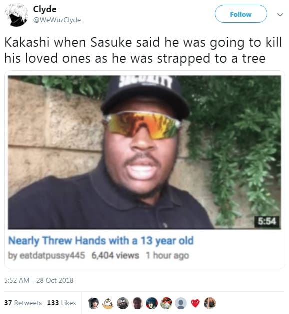The height and width of the screenshot is (314, 289).
Task: View the 37 Retweets list
Action: coord(23,303)
